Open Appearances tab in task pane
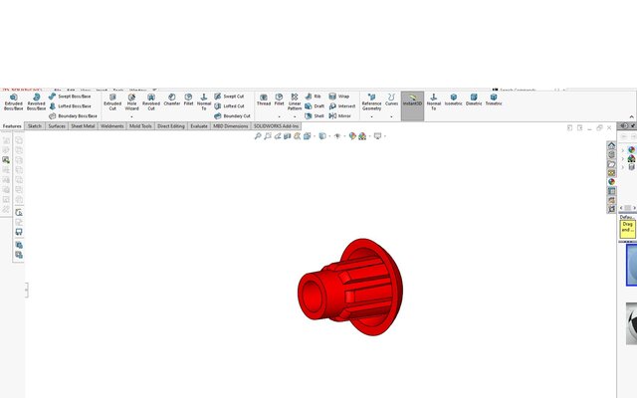637x398 pixels. [x=611, y=181]
